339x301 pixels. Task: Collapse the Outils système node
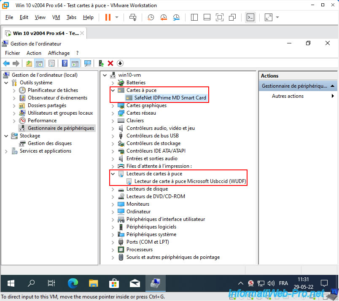[x=6, y=83]
